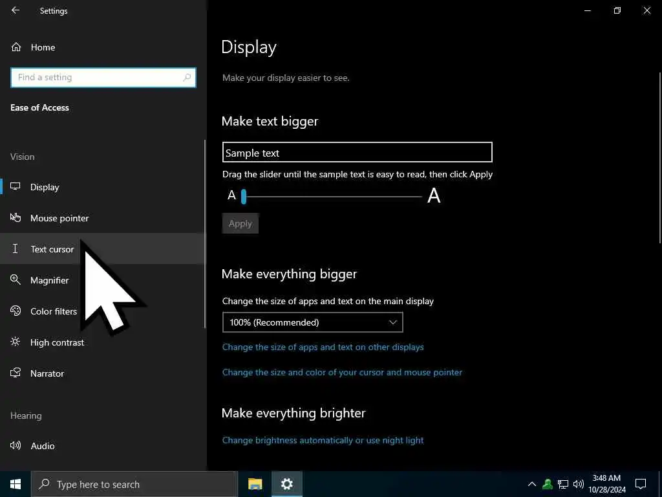The width and height of the screenshot is (662, 497).
Task: Open Change size of apps on other displays link
Action: pos(323,347)
